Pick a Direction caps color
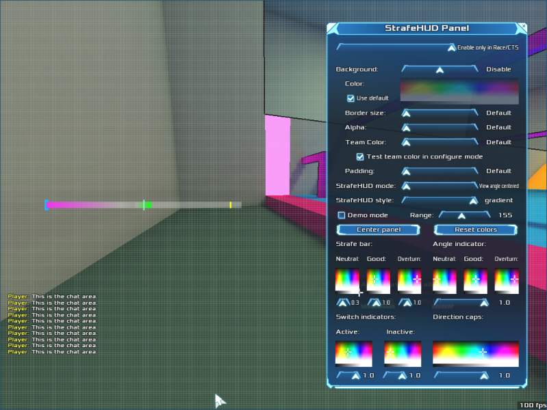Image resolution: width=547 pixels, height=410 pixels. point(476,353)
